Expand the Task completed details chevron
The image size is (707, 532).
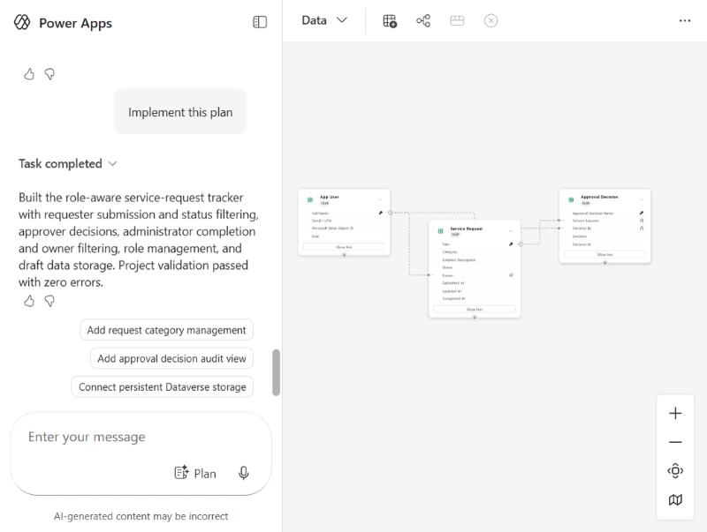pos(113,164)
